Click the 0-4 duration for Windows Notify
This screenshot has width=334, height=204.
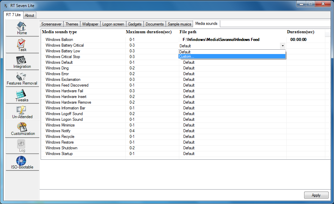point(132,131)
